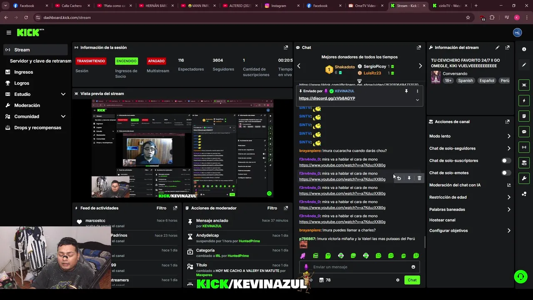Switch to the OmeTV Video browser tab
The image size is (533, 300).
tap(365, 6)
